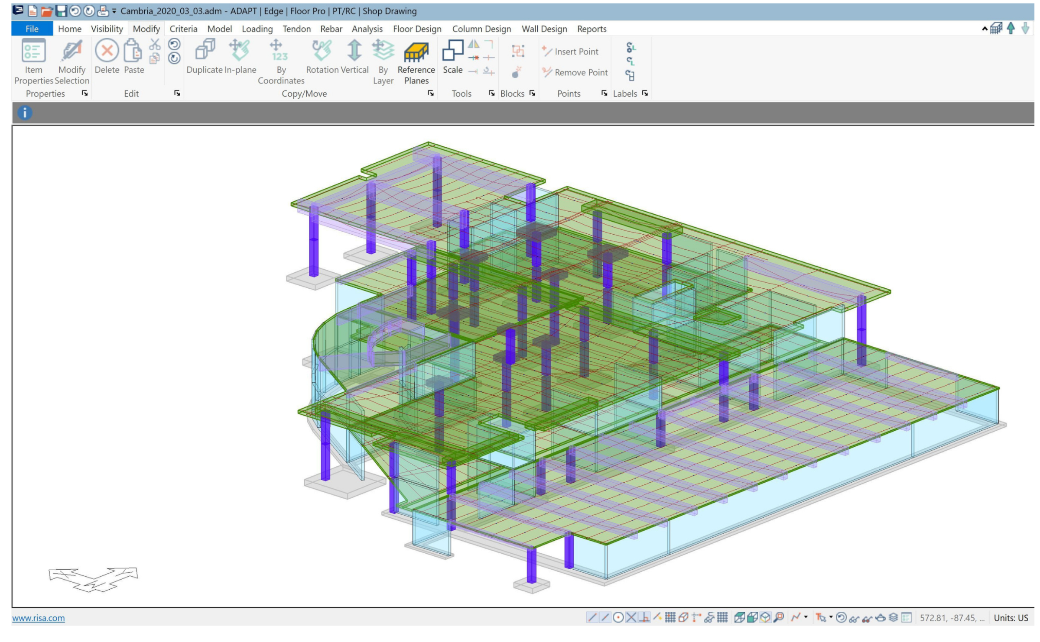The image size is (1040, 642).
Task: Click the print icon in quick access bar
Action: pyautogui.click(x=103, y=11)
